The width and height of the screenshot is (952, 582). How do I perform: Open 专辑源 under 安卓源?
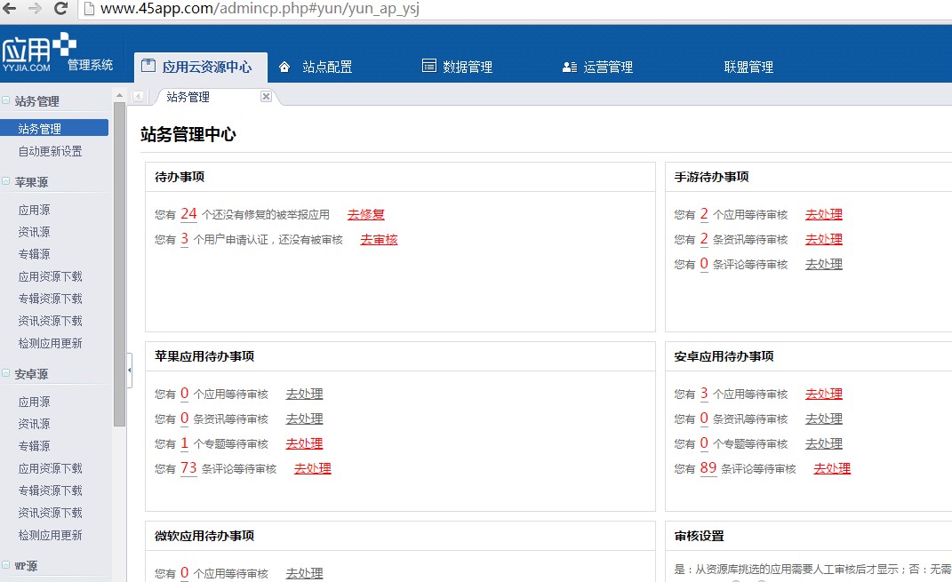[34, 446]
